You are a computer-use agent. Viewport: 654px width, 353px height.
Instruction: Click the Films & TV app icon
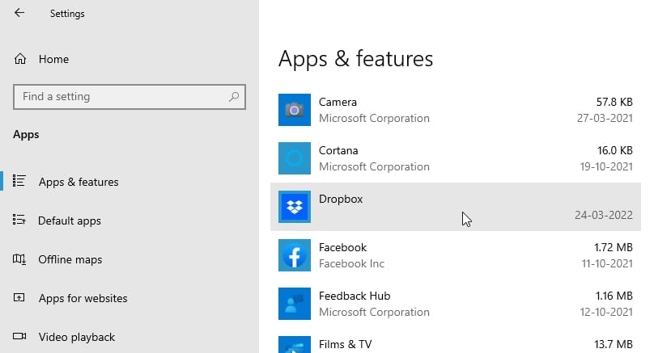[x=295, y=344]
